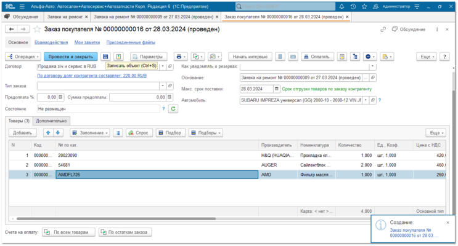
Task: Select the Товары (3) tab
Action: pos(19,121)
